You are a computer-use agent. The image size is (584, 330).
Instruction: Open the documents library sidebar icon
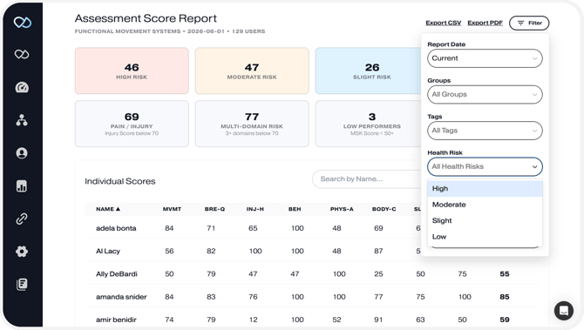point(22,284)
